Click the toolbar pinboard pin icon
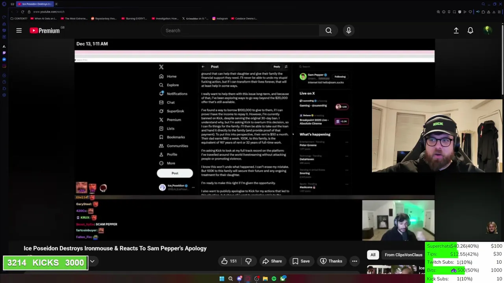The height and width of the screenshot is (283, 504). [x=449, y=12]
